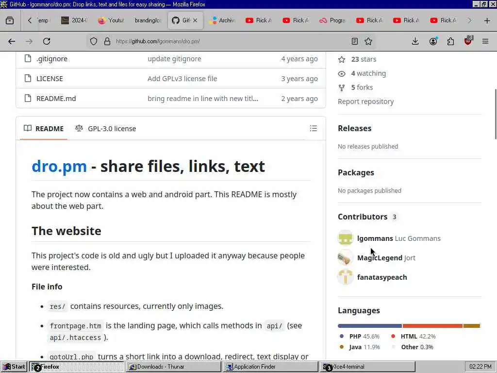The height and width of the screenshot is (373, 497).
Task: Click Java segment of language bar
Action: point(472,326)
